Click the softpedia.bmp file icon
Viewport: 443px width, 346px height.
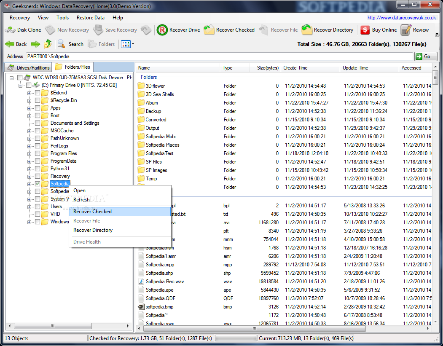[x=141, y=307]
